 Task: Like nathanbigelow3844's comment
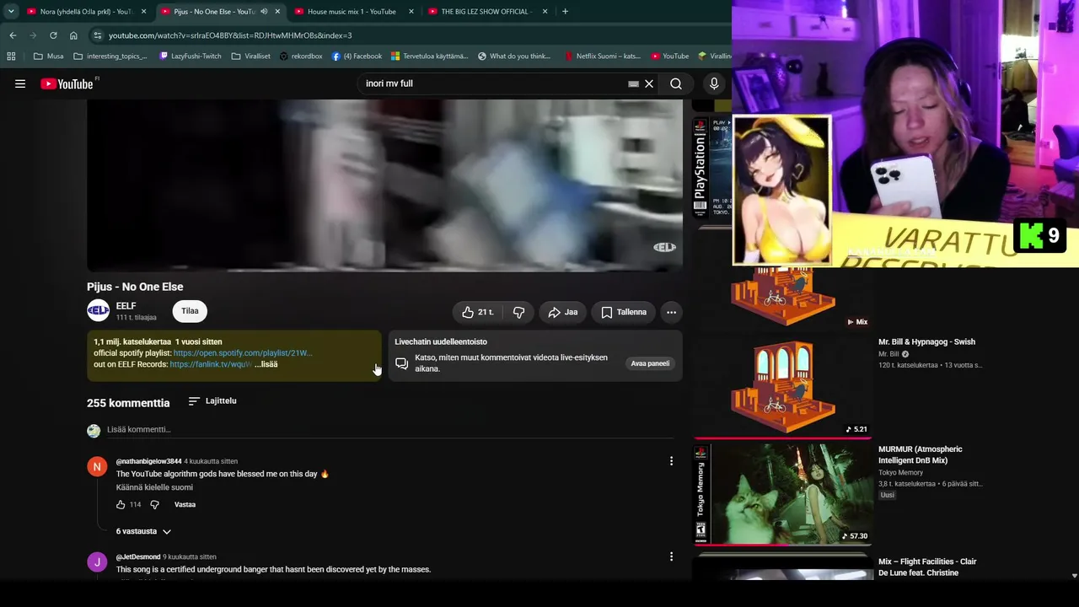pyautogui.click(x=121, y=504)
